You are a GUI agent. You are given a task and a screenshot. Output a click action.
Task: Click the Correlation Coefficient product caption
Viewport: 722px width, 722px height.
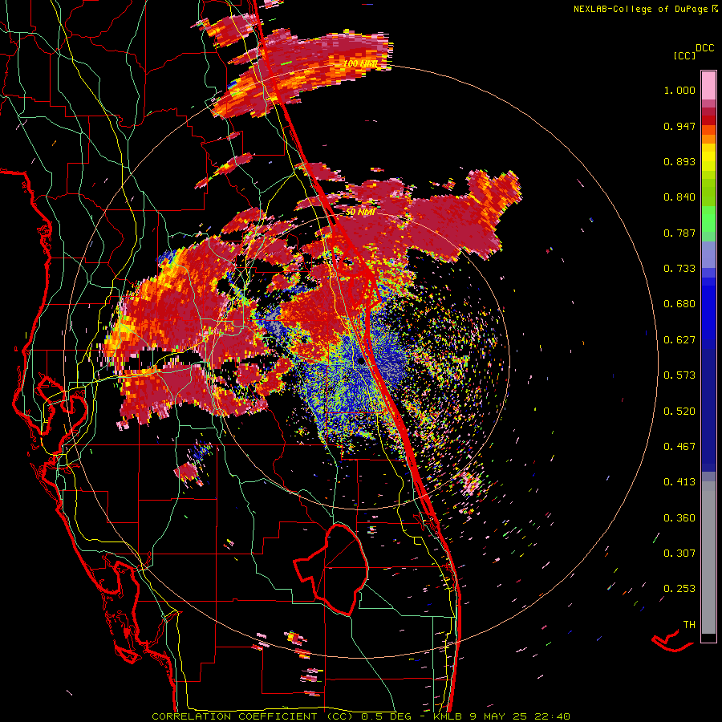pyautogui.click(x=361, y=716)
